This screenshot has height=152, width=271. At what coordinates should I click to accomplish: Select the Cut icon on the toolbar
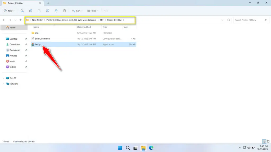click(x=22, y=11)
